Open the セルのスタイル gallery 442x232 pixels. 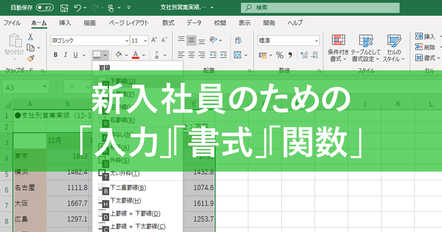click(394, 48)
